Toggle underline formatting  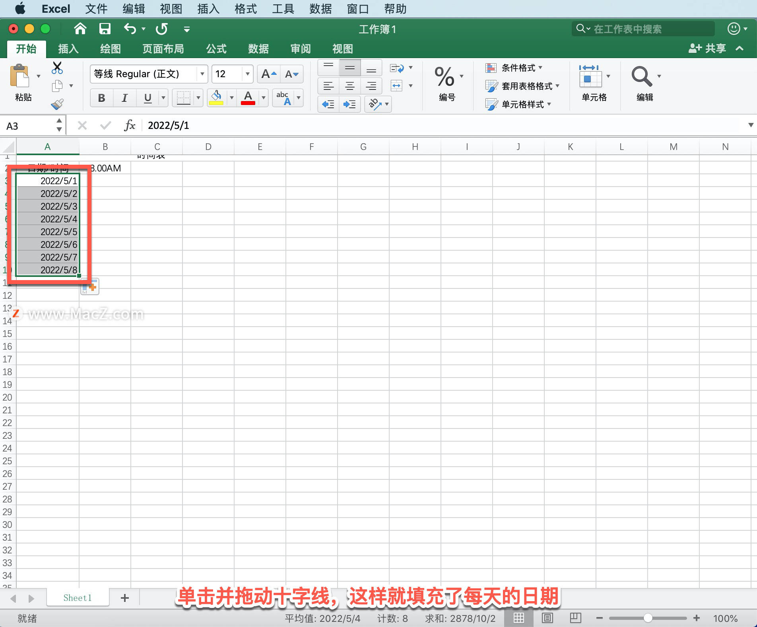click(x=147, y=98)
